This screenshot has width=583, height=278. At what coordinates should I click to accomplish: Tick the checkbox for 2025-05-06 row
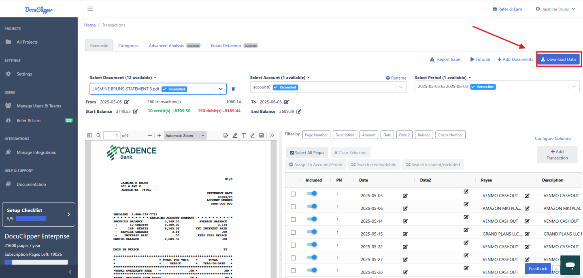(293, 207)
